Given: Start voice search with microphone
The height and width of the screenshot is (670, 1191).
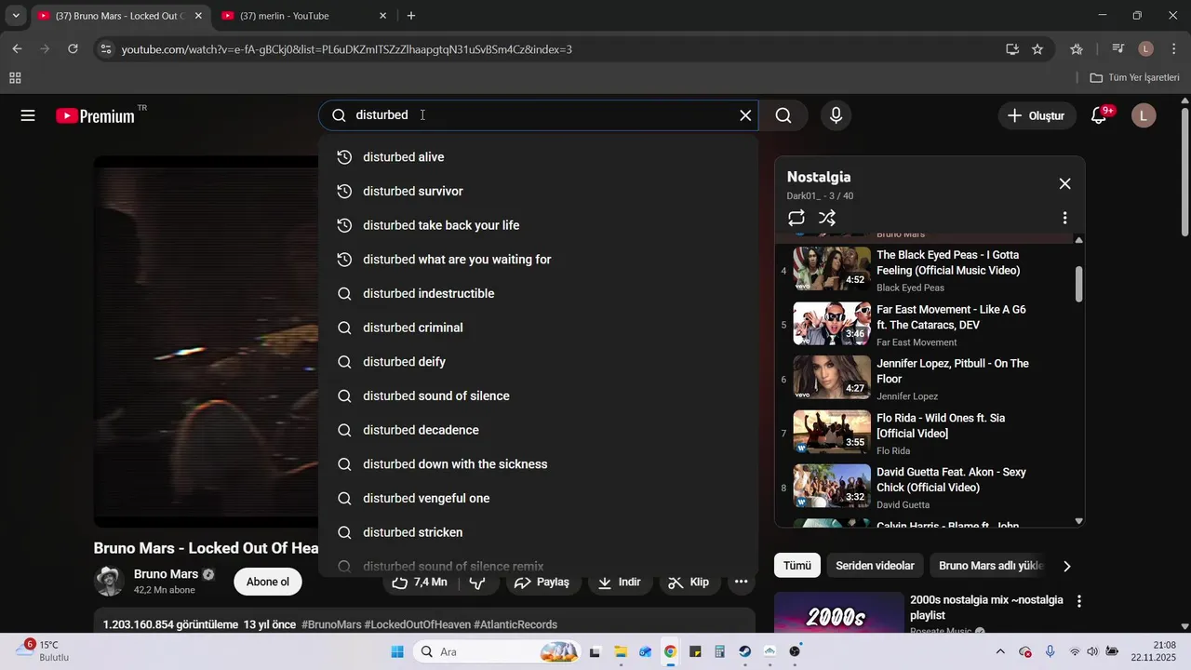Looking at the screenshot, I should click(836, 115).
